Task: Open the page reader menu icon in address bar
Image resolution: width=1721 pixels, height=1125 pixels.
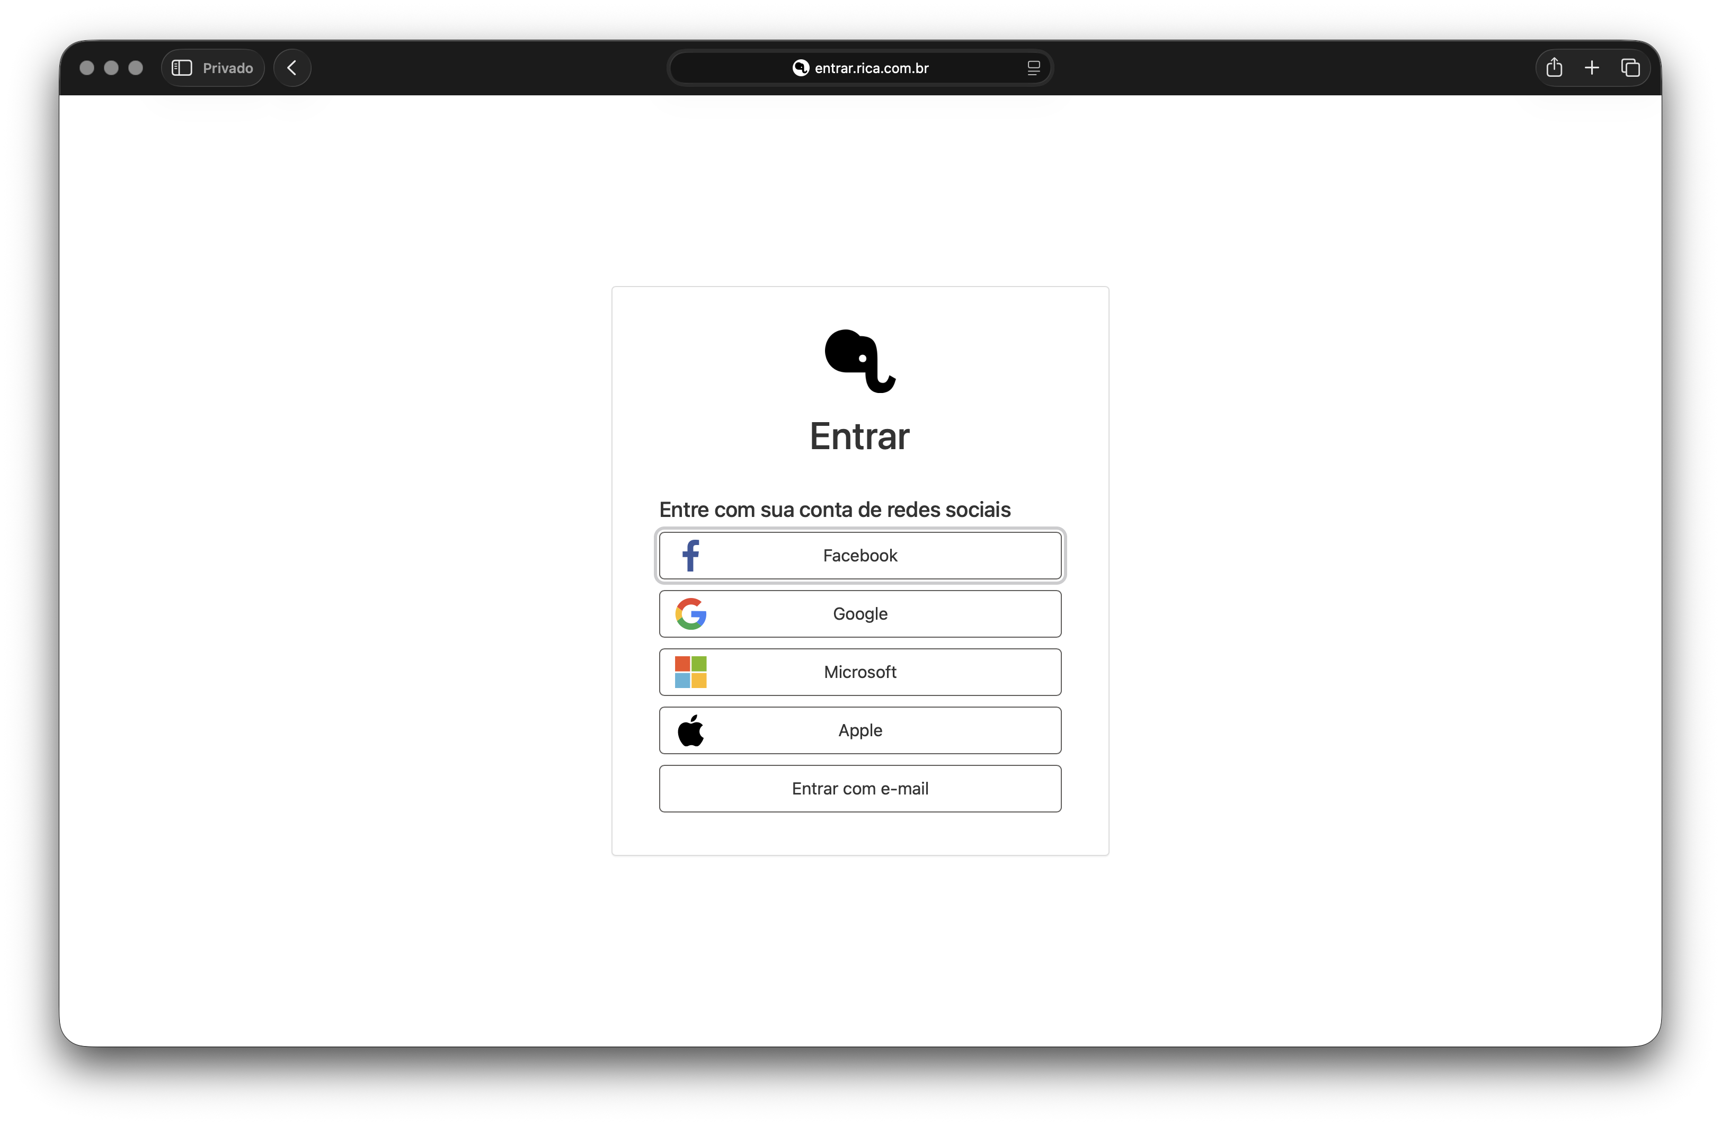Action: [x=1033, y=68]
